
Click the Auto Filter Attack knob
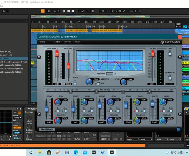pos(29,127)
